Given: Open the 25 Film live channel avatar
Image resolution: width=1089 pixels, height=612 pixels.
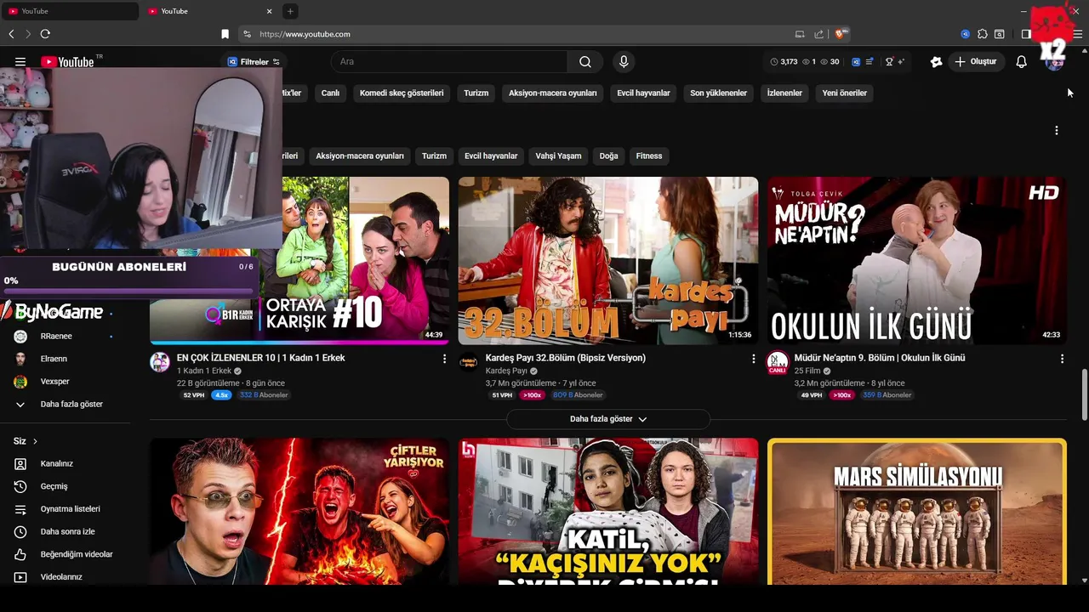Looking at the screenshot, I should (778, 362).
